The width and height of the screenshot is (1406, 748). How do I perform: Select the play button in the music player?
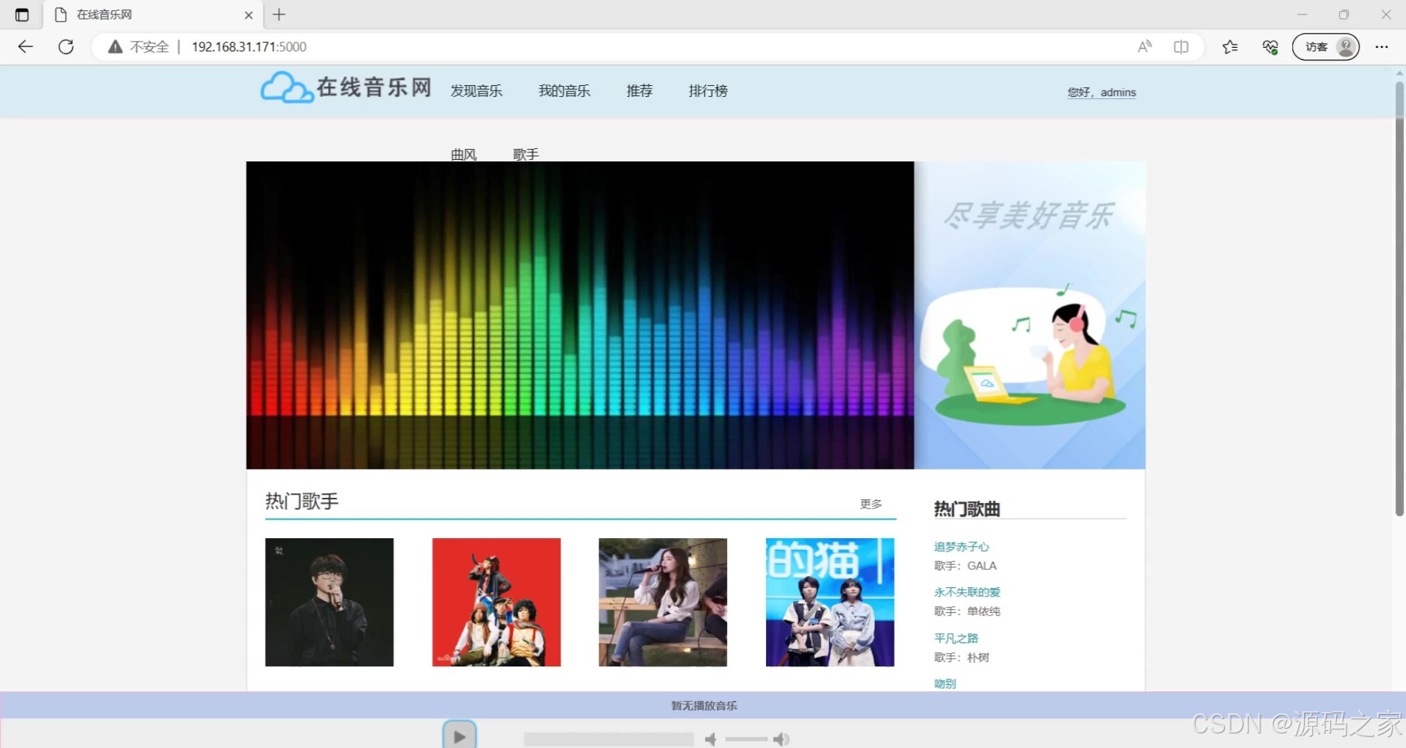[458, 736]
